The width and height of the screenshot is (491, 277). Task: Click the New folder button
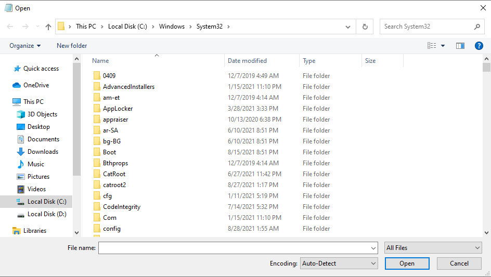[x=72, y=46]
